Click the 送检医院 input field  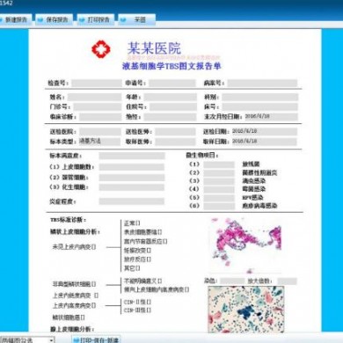[100, 132]
